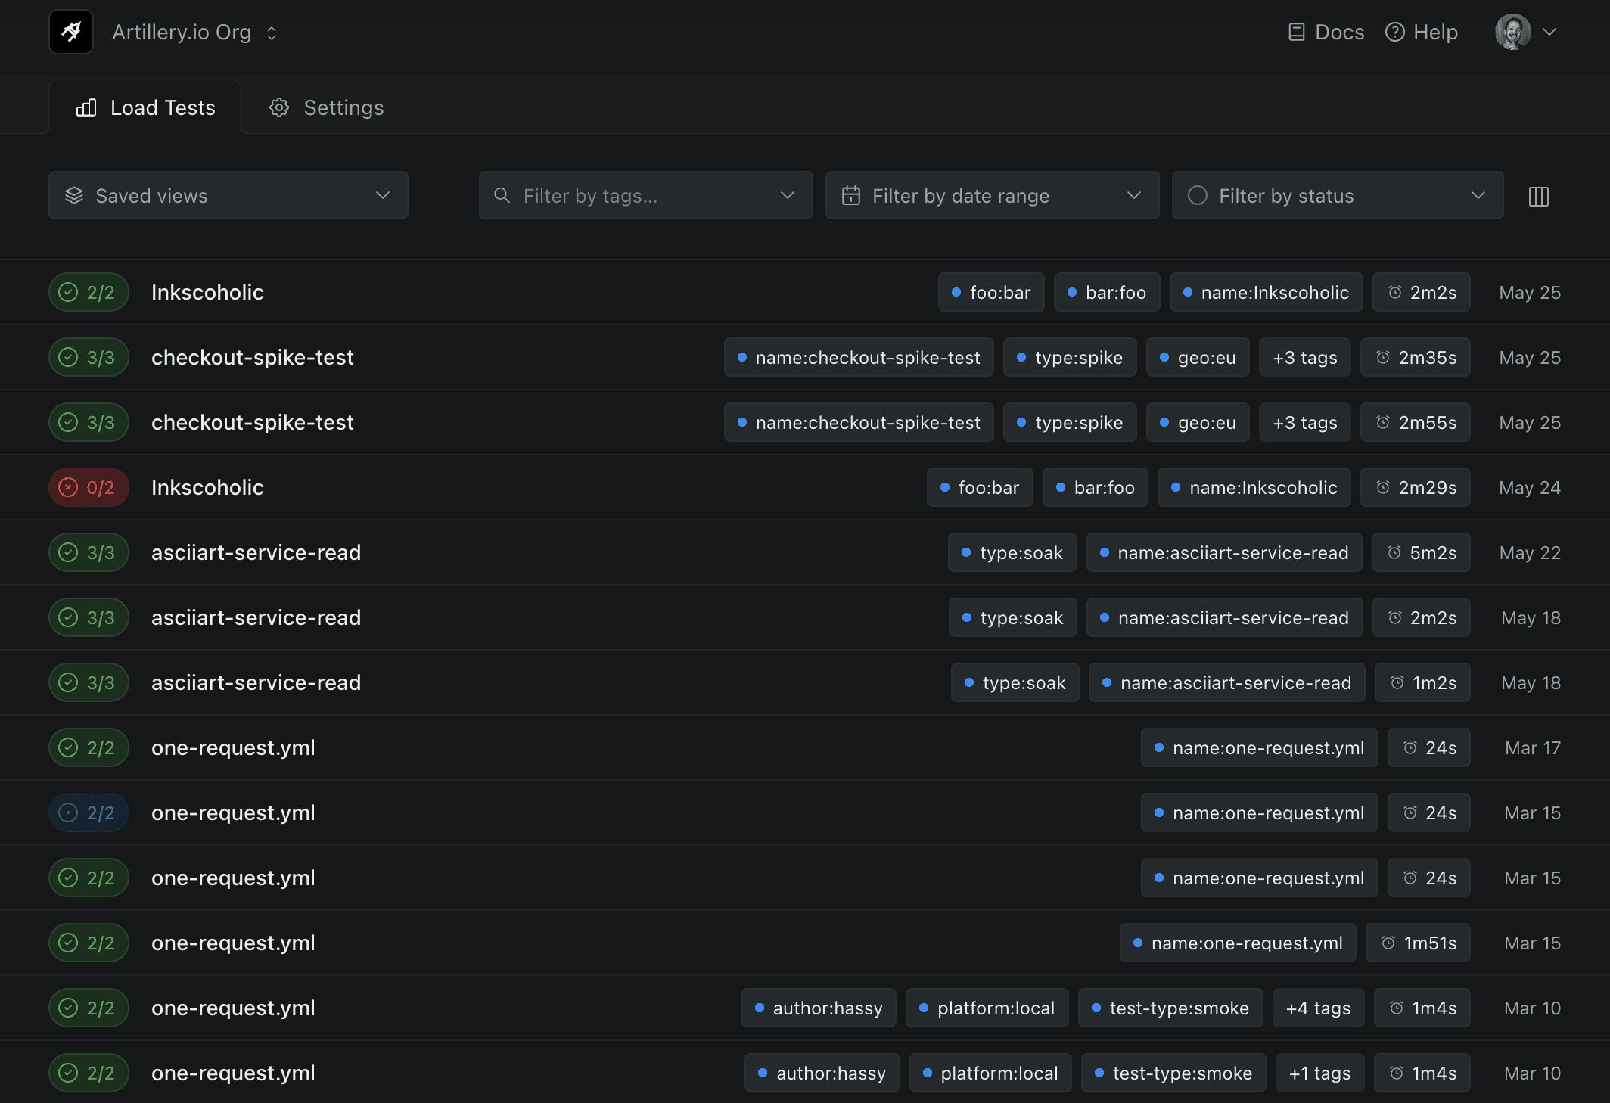Select the Load Tests tab

pyautogui.click(x=145, y=107)
